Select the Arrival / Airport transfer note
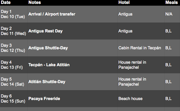Screen dimensions: 180x111 (x=52, y=14)
